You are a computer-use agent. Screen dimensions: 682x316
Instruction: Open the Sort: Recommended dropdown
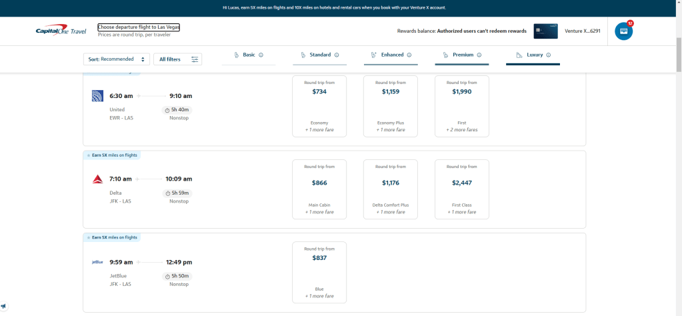pyautogui.click(x=117, y=59)
